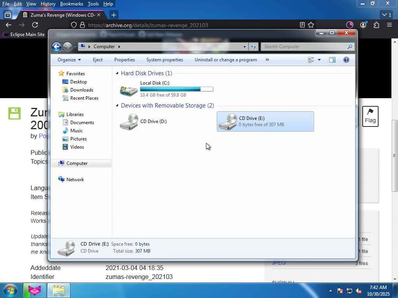Viewport: 398px width, 298px height.
Task: Collapse the Hard Disk Drives group
Action: coord(117,73)
